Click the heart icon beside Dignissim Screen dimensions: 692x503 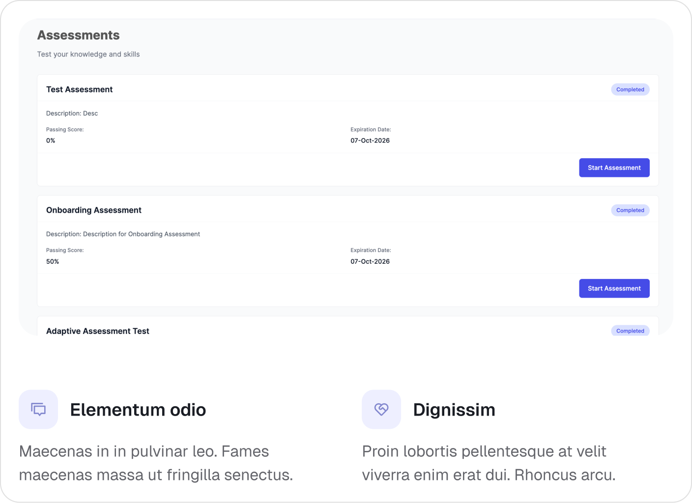click(381, 409)
